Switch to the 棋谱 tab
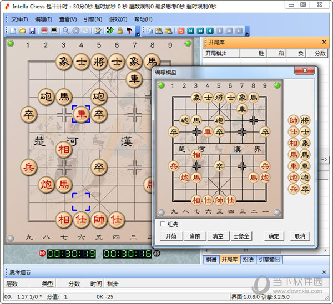Image resolution: width=333 pixels, height=304 pixels. pyautogui.click(x=211, y=260)
